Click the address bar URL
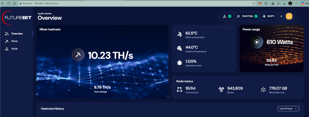Viewport: 309px width, 117px height. click(x=46, y=3)
